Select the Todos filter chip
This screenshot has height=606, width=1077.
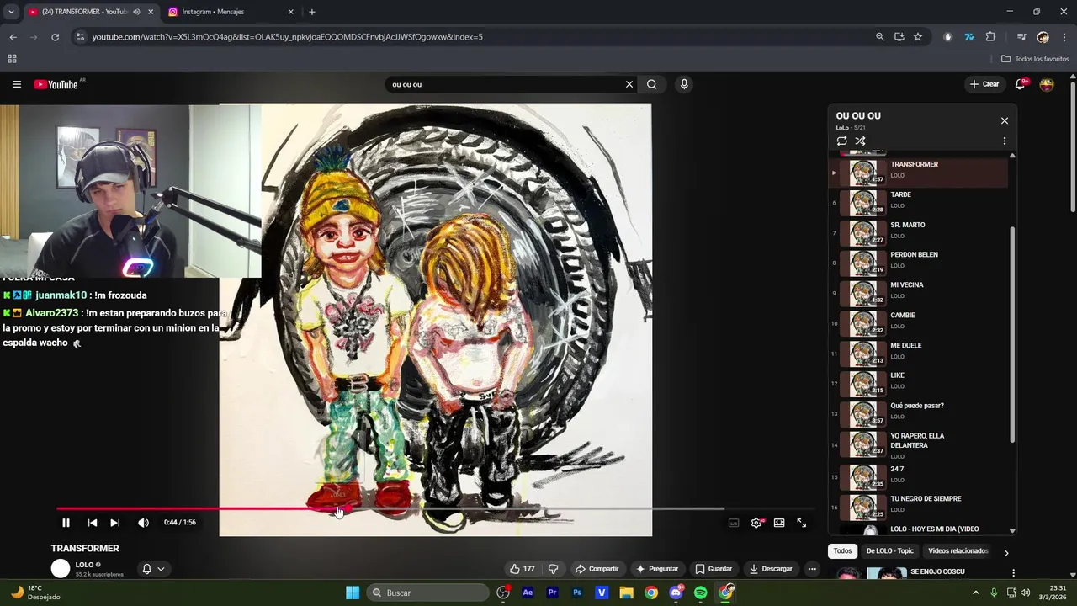[842, 551]
